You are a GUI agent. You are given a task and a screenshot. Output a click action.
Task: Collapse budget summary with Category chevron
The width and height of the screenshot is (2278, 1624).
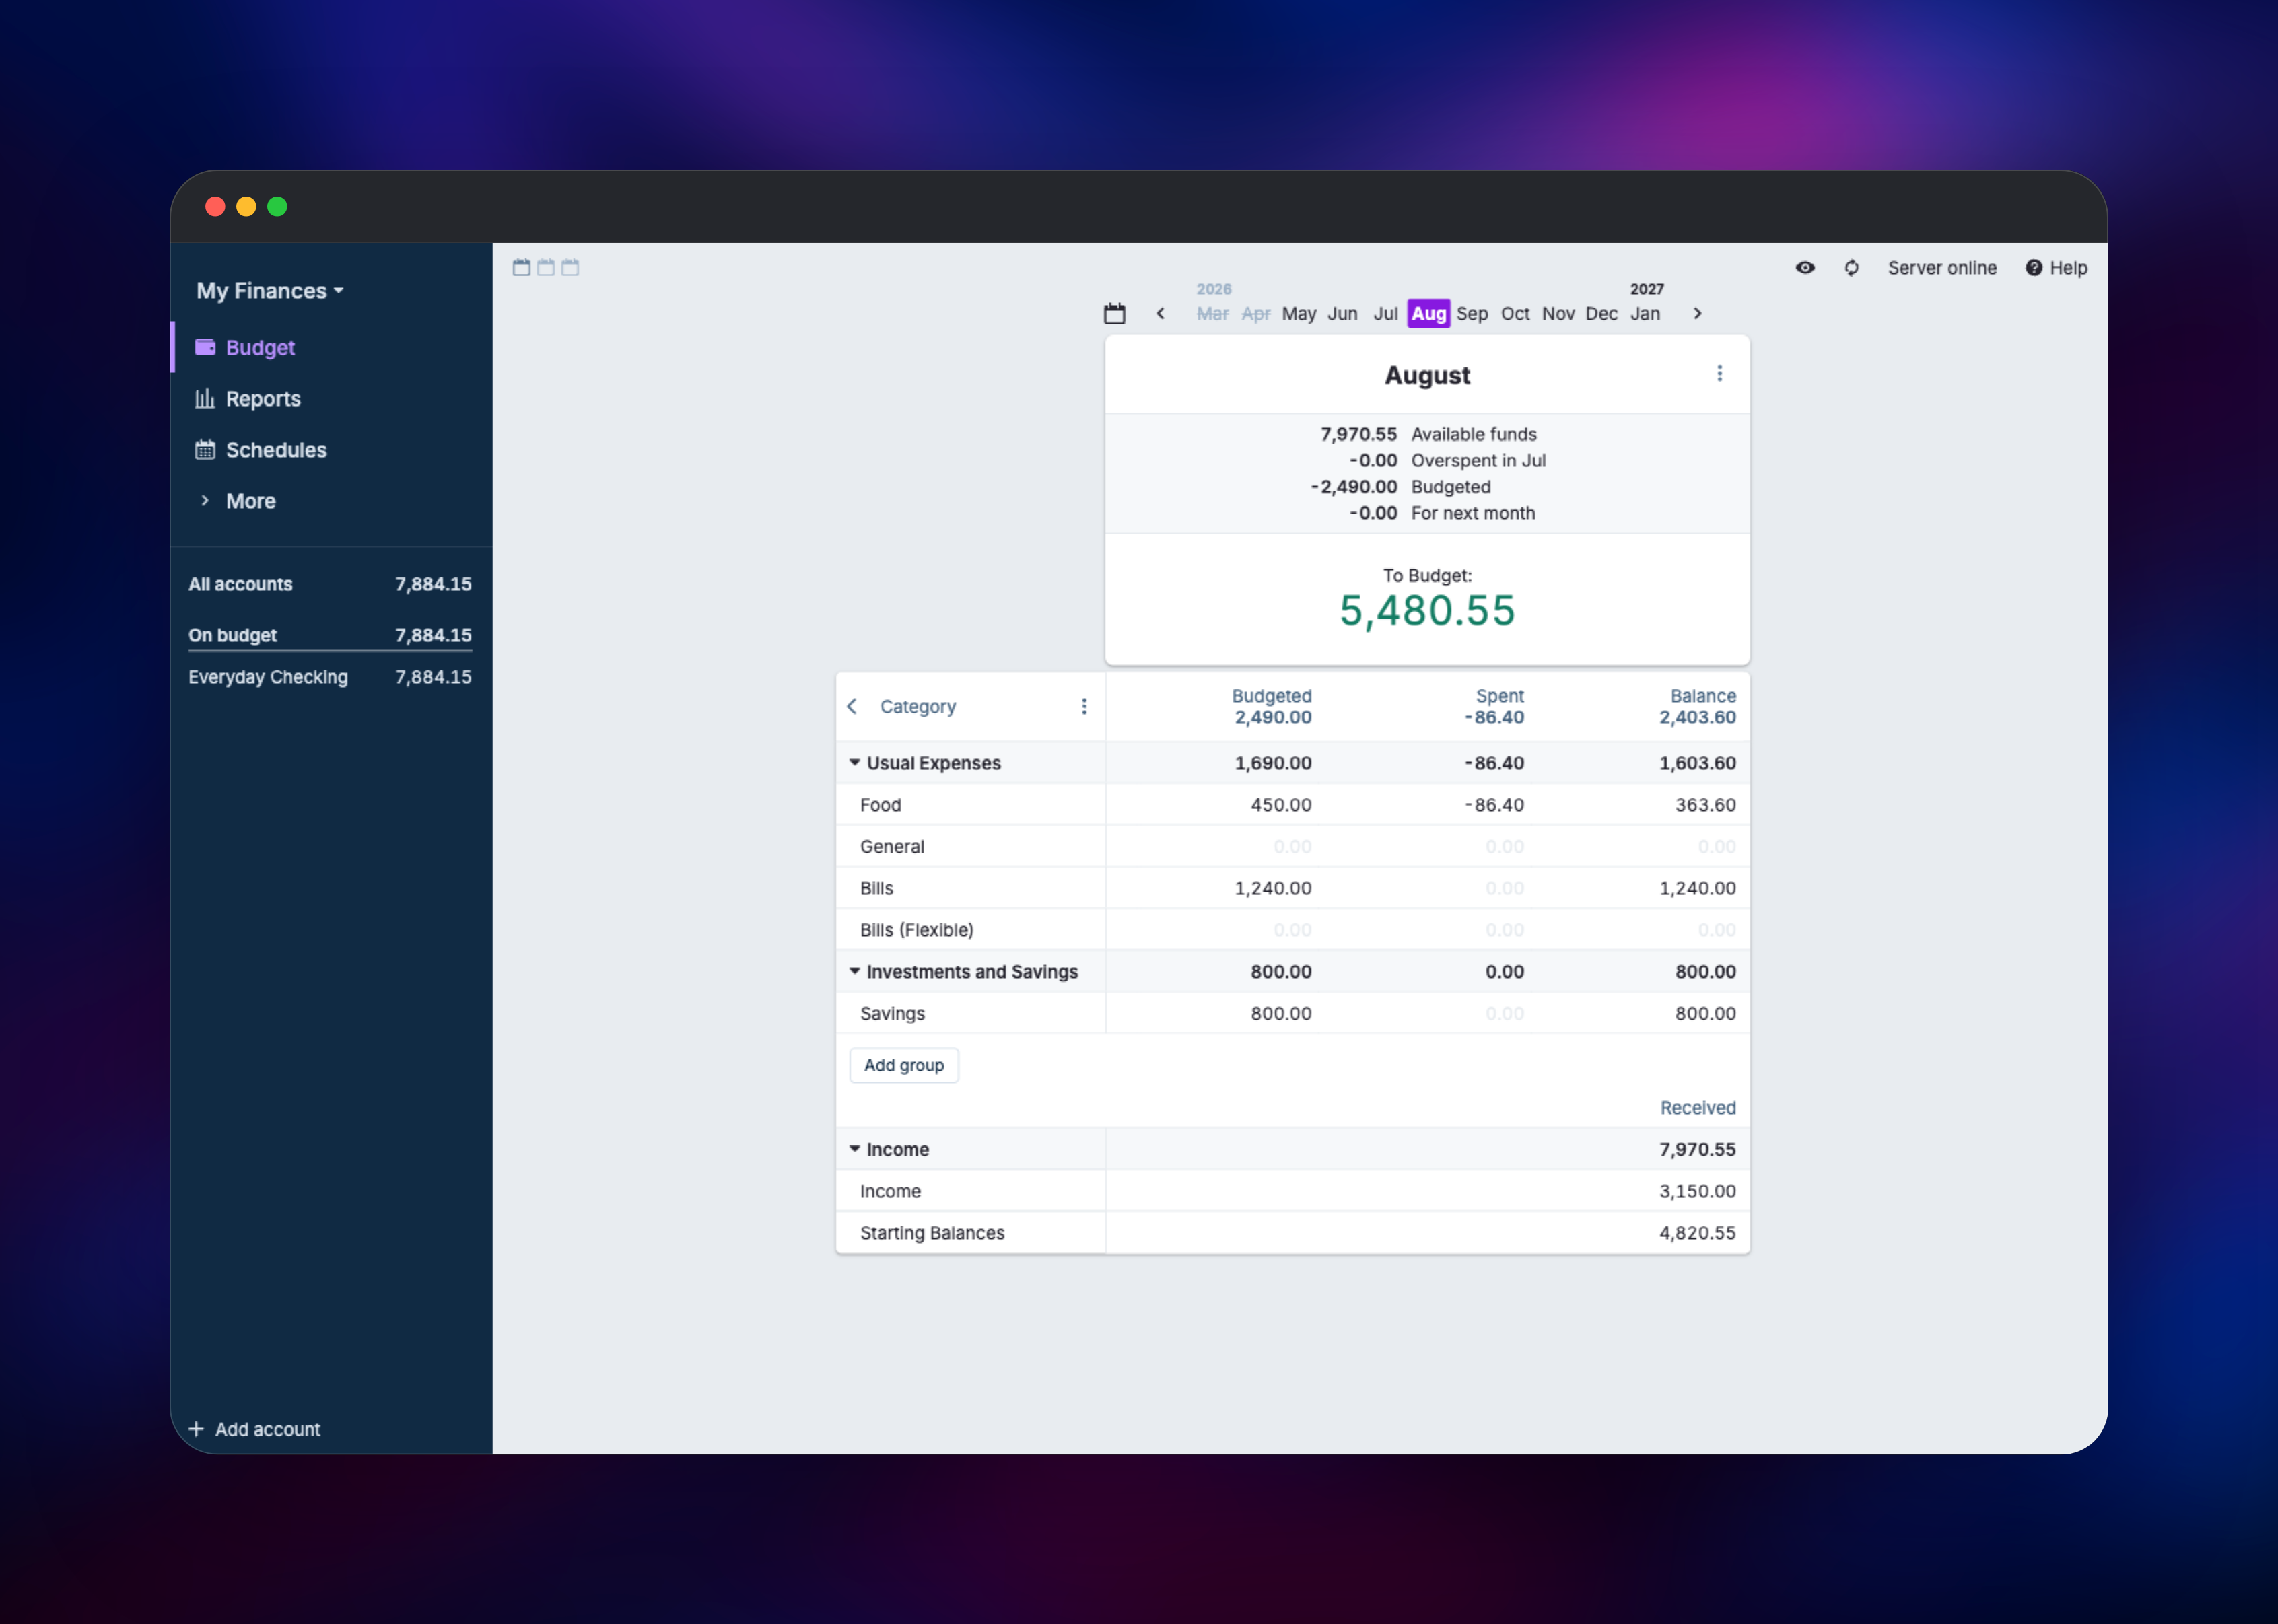852,707
